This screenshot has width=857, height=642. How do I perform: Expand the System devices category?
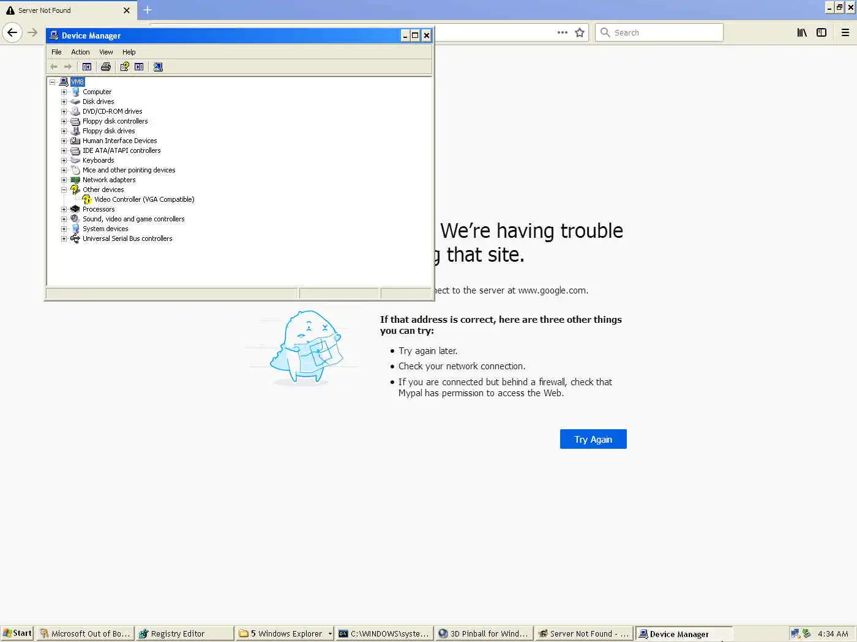point(64,229)
